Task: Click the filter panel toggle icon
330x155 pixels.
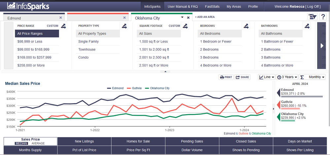Action: [312, 16]
